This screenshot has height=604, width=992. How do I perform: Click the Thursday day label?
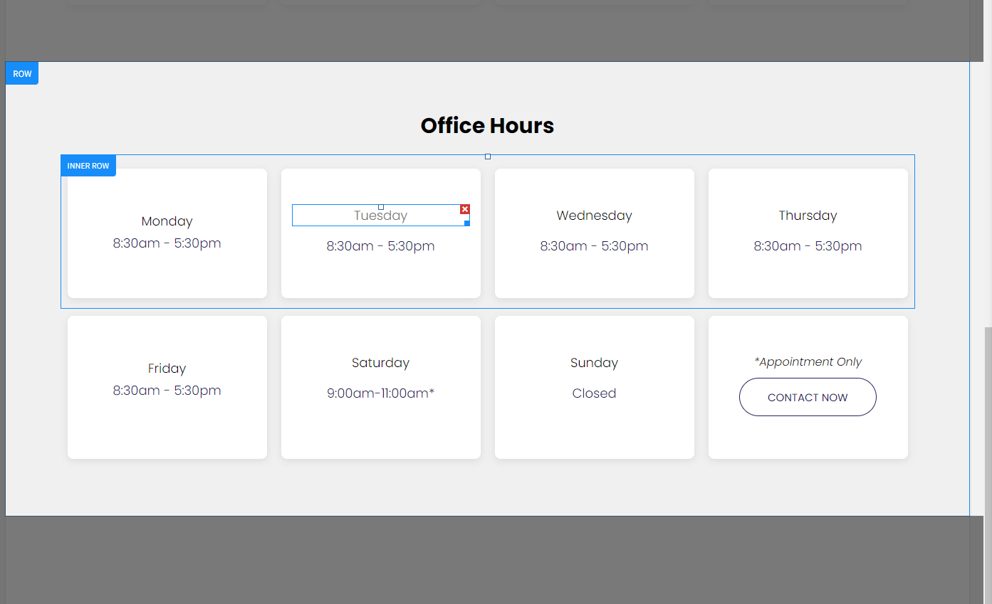pos(808,216)
